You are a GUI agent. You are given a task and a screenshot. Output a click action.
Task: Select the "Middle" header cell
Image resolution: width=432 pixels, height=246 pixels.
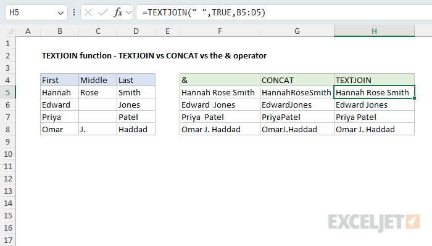[98, 80]
